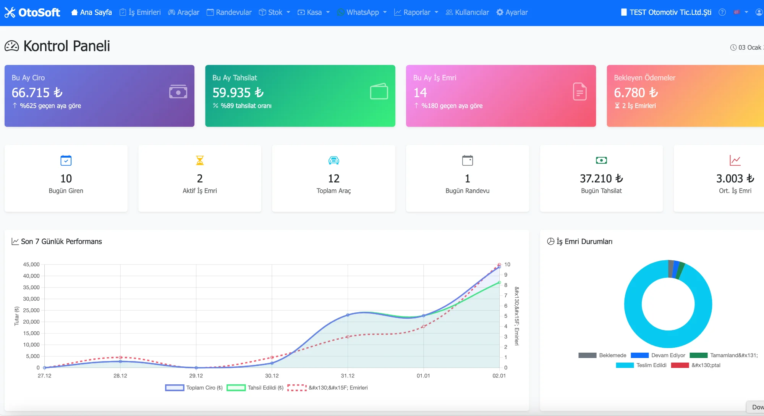Open the TEST Otomotiv Tic.Ltd.Şti company link
764x416 pixels.
pyautogui.click(x=665, y=12)
